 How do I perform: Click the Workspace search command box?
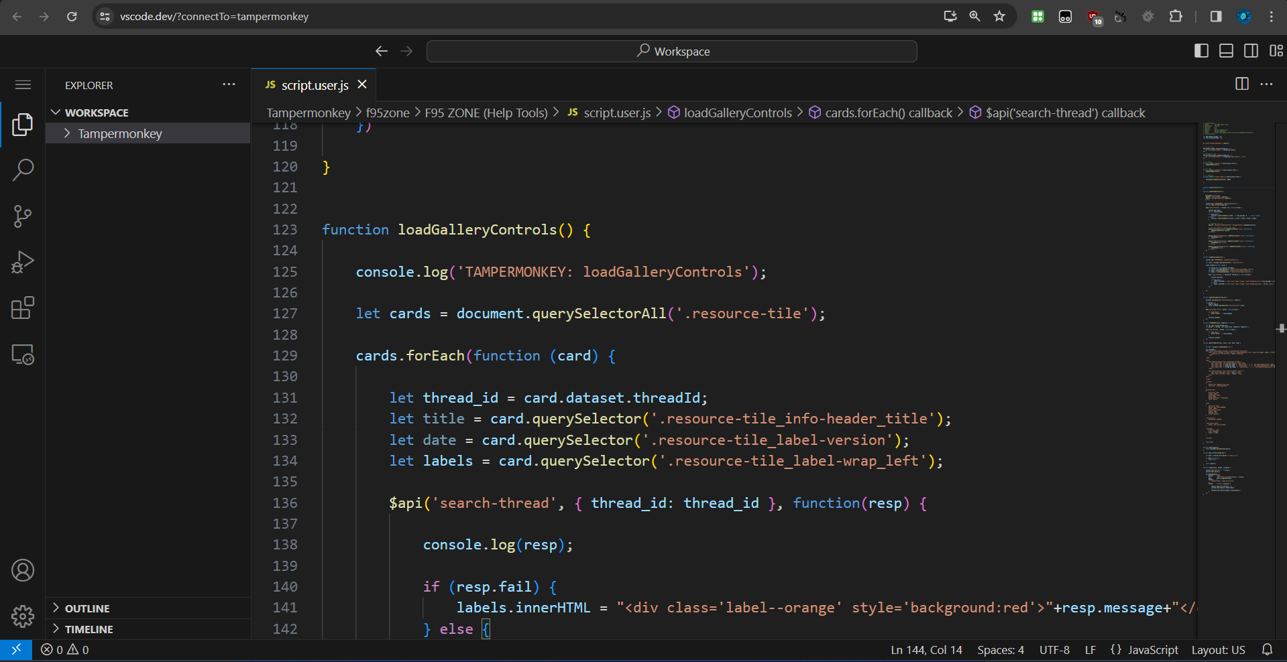coord(671,52)
